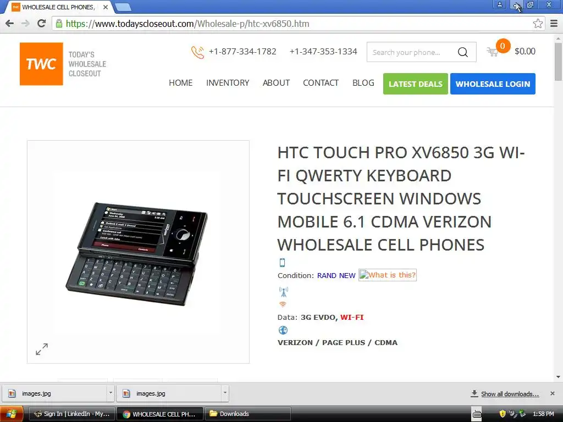Click the 3G EVDO data text

[318, 317]
